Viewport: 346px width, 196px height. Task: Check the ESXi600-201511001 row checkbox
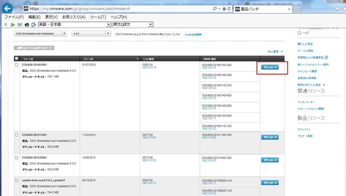click(16, 135)
